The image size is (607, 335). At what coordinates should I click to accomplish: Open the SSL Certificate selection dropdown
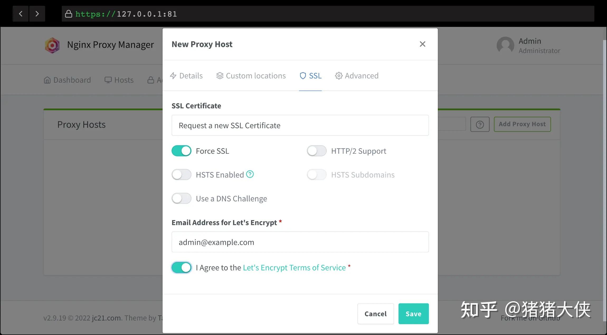[x=300, y=125]
